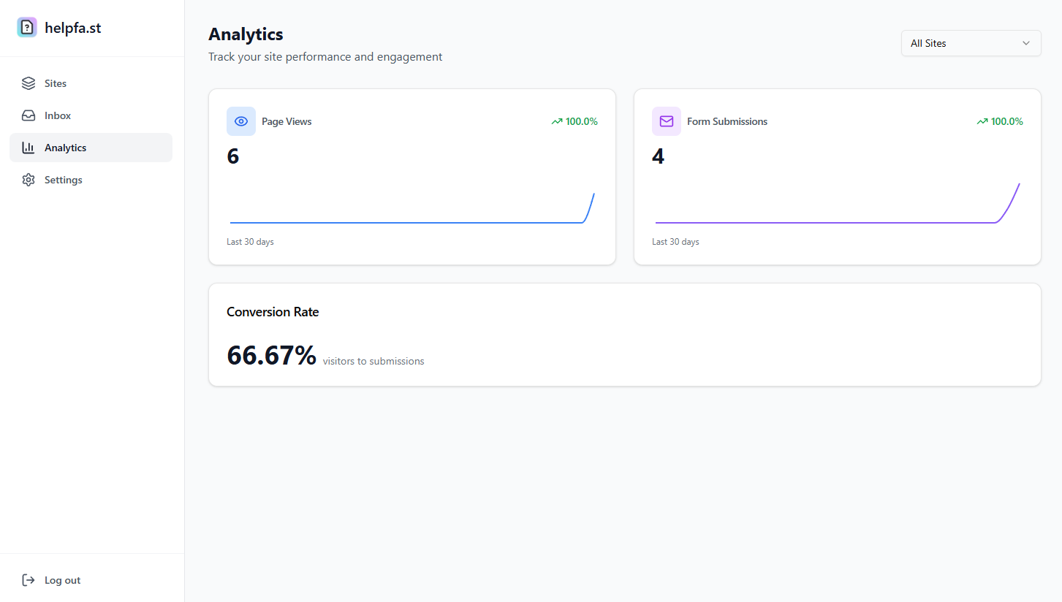
Task: Click the Page Views trend arrow icon
Action: [557, 121]
